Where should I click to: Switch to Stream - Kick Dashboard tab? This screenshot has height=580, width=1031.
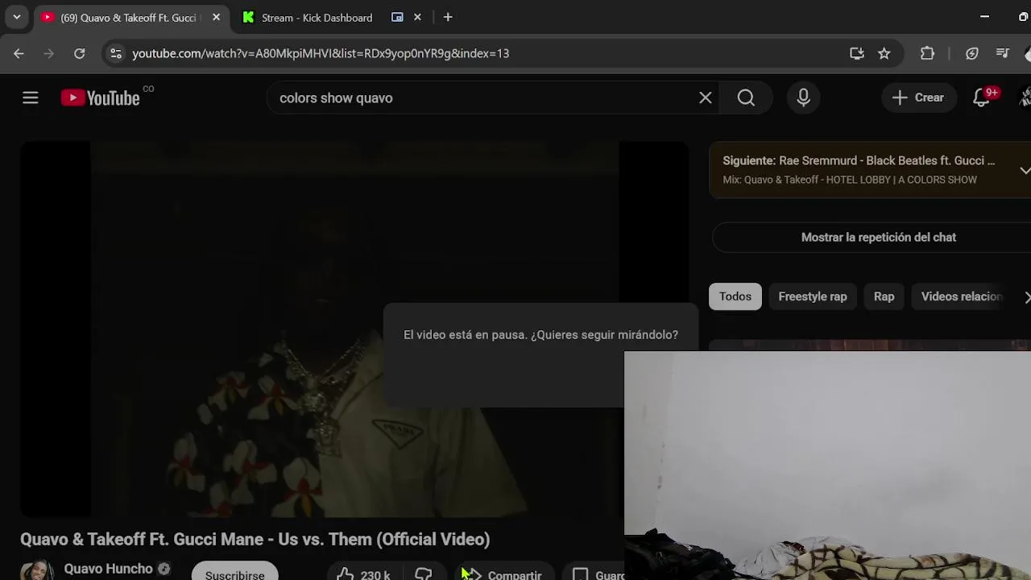click(x=317, y=18)
